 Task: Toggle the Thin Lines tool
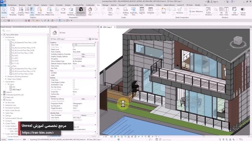point(32,11)
